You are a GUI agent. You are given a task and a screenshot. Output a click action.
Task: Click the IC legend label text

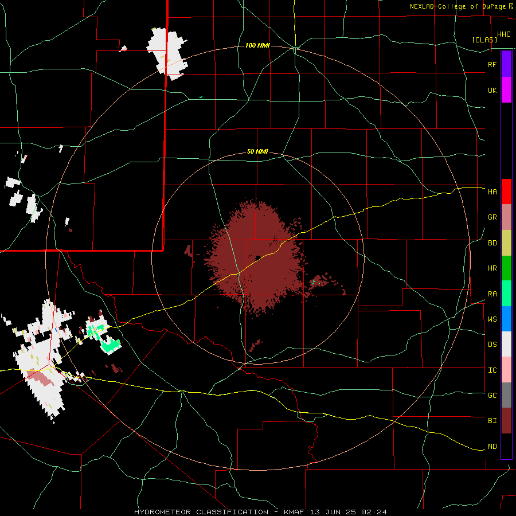(x=492, y=370)
